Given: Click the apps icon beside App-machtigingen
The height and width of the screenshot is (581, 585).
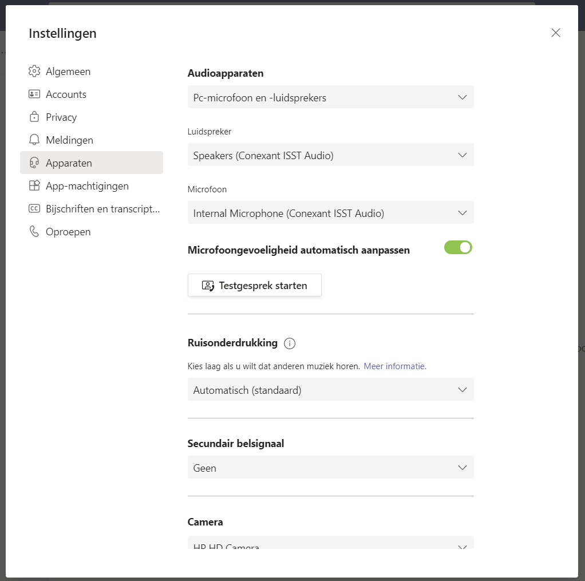Looking at the screenshot, I should click(x=34, y=185).
